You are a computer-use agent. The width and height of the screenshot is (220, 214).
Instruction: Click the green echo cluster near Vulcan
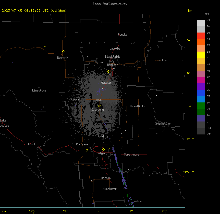[x=130, y=200]
